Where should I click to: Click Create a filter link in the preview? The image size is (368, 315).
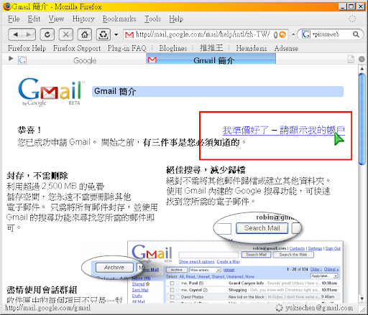point(228,262)
